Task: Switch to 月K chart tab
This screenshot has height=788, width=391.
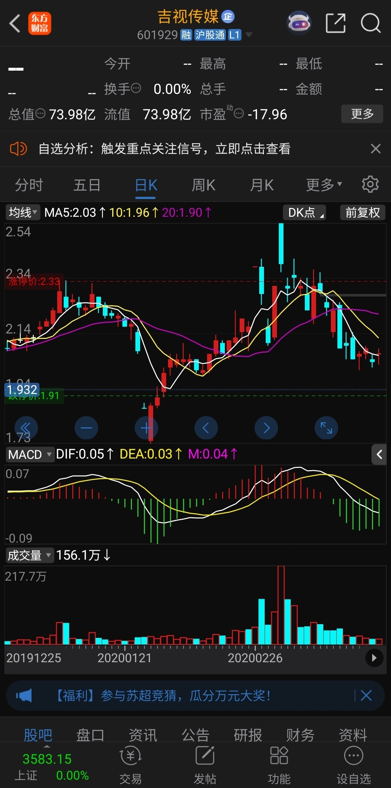Action: tap(262, 185)
